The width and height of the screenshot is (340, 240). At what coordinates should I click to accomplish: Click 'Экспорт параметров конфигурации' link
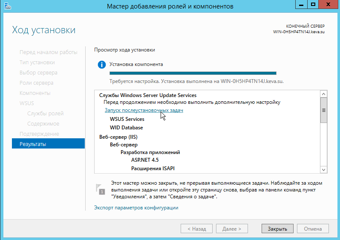click(x=136, y=208)
